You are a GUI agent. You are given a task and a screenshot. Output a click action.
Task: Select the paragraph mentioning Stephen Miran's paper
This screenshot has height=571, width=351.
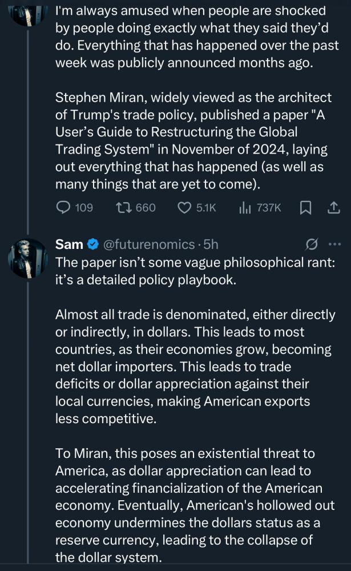(193, 140)
